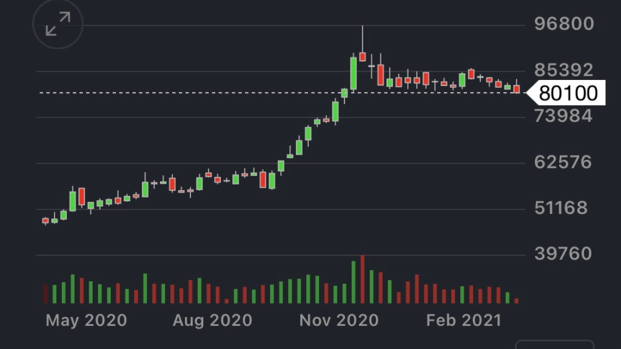Select the May 2020 date label

click(x=87, y=320)
